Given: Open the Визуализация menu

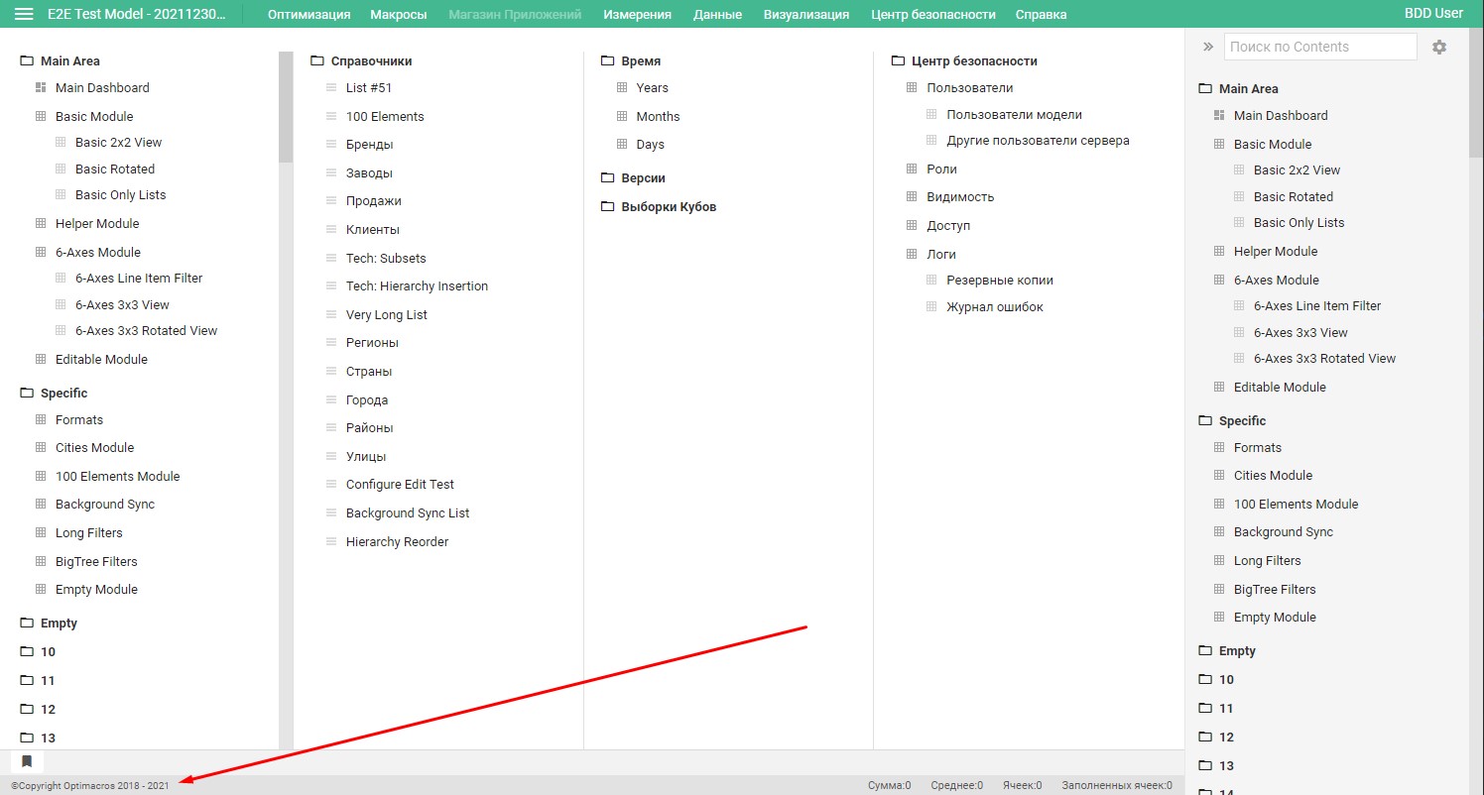Looking at the screenshot, I should point(806,14).
